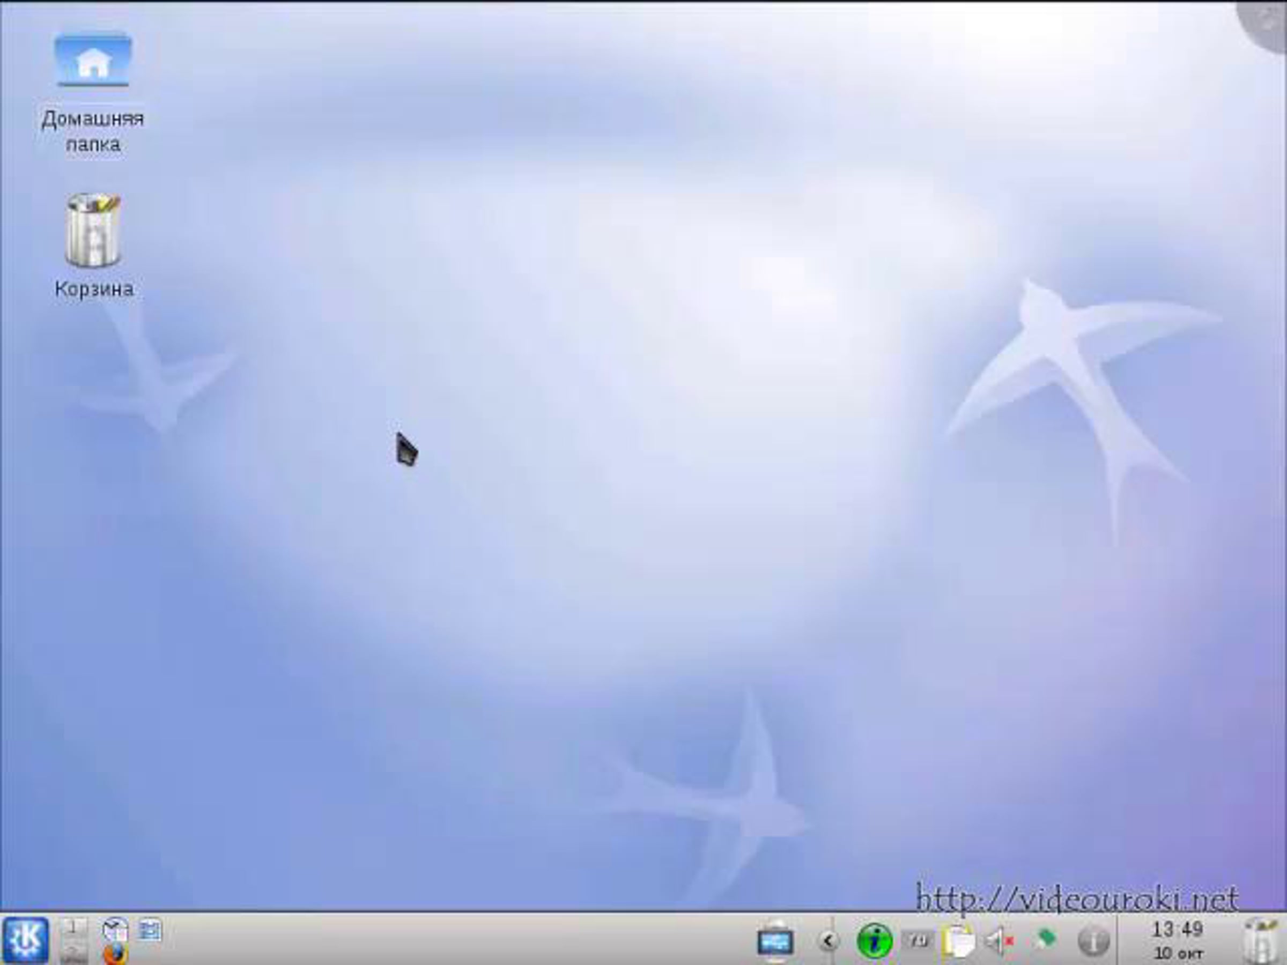The width and height of the screenshot is (1287, 965).
Task: Unmute the speaker icon in the system tray
Action: coord(996,940)
